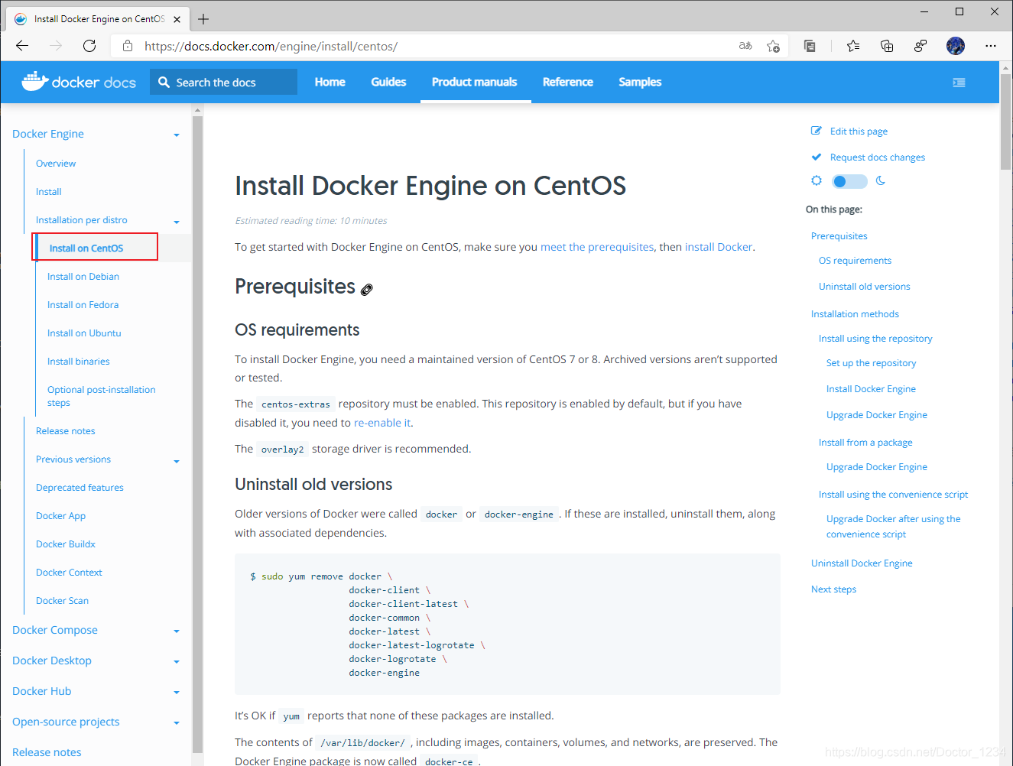Expand Open-source projects section arrow
Viewport: 1013px width, 766px height.
click(177, 723)
